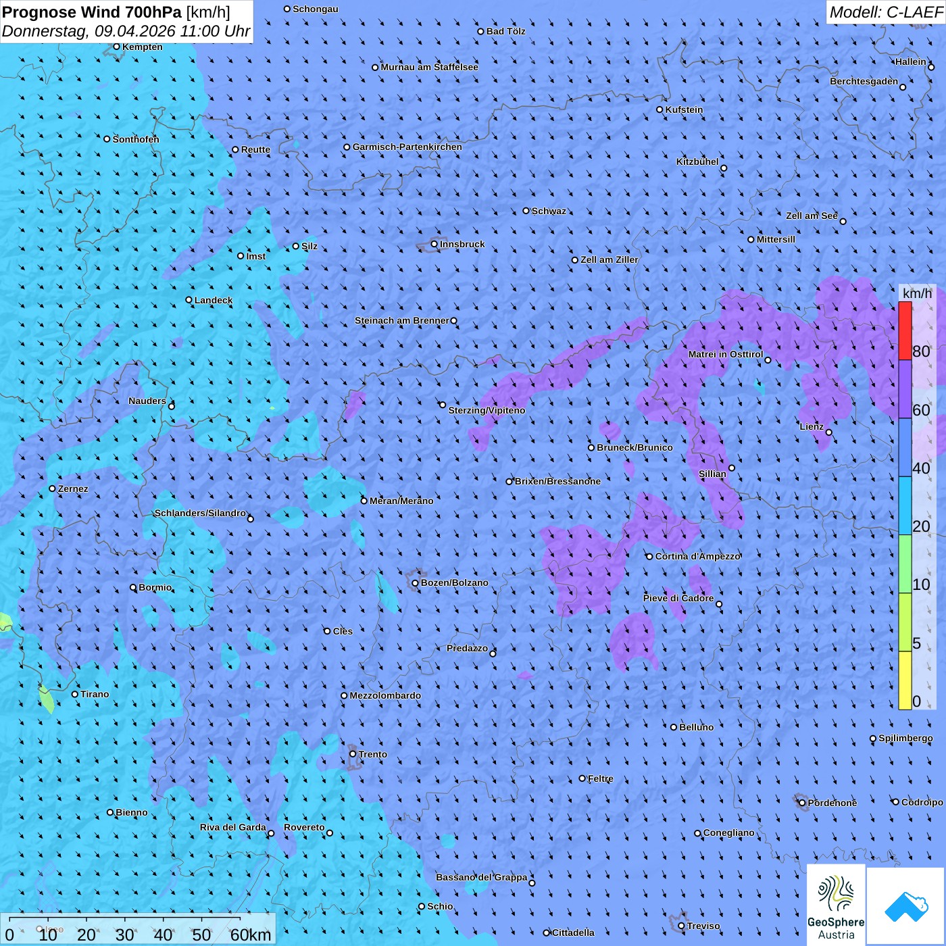The width and height of the screenshot is (946, 946).
Task: Click the purple 60 km/h legend swatch
Action: pos(905,389)
